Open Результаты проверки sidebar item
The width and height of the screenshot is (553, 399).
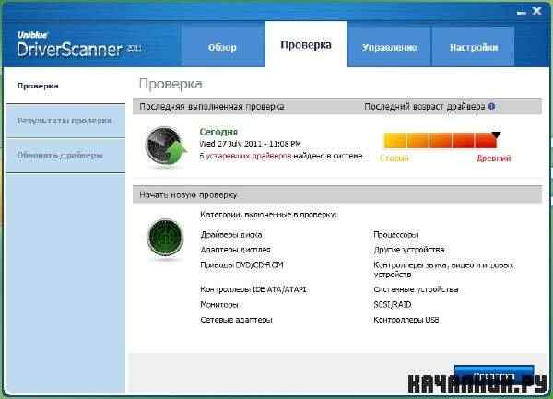65,121
